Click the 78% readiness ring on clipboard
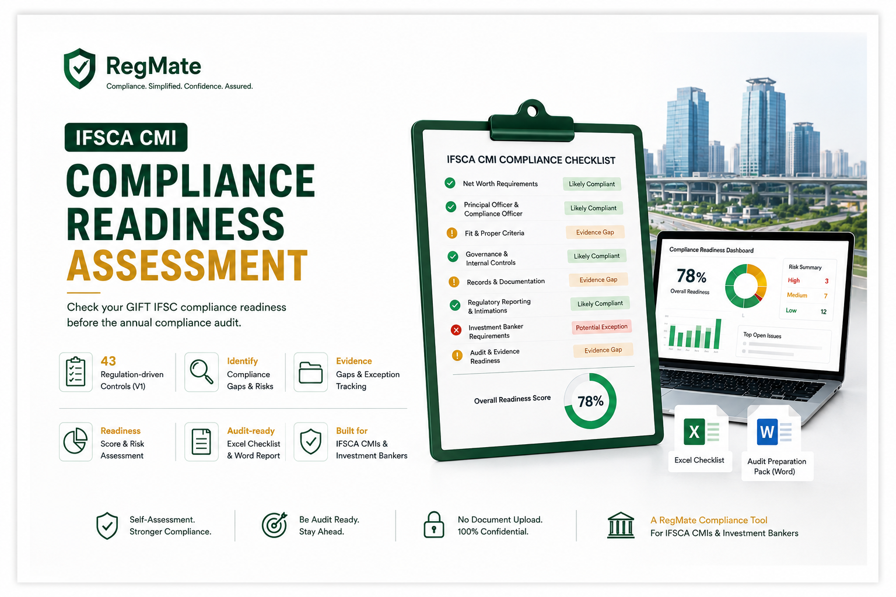 pos(590,401)
